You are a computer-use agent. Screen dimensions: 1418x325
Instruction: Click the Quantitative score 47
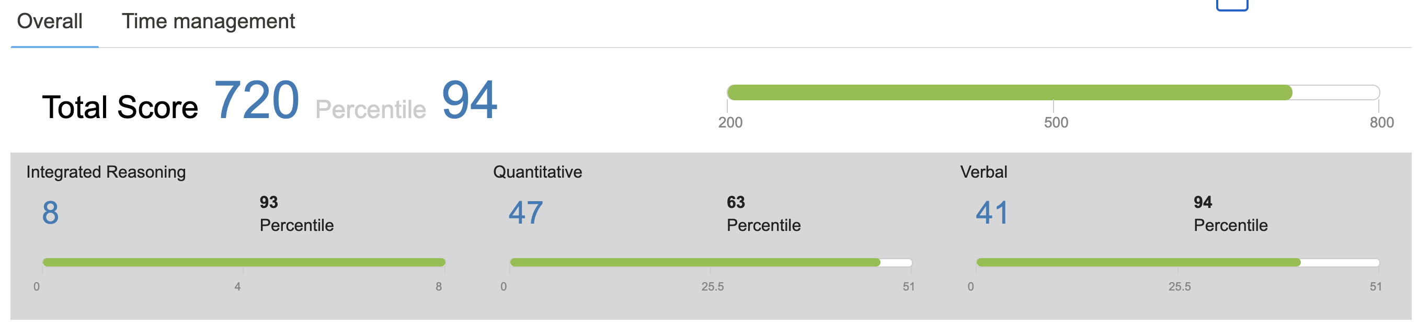[x=525, y=213]
